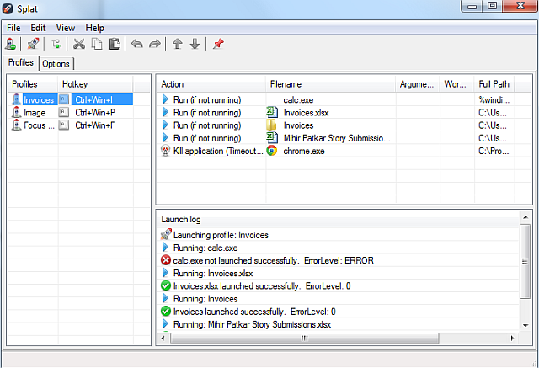
Task: Click the launch profile rocket icon
Action: 33,44
